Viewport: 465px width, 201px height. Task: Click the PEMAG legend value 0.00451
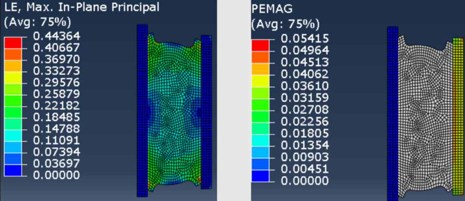[x=305, y=169]
